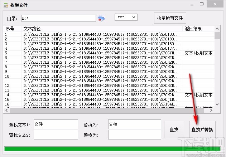This screenshot has width=226, height=157.
Task: Select row 15 ending in $R0JIB
Action: (109, 99)
